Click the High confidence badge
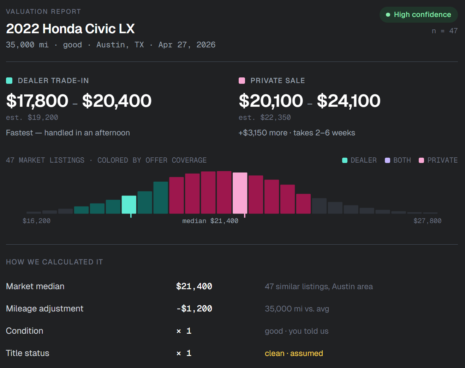 point(418,14)
